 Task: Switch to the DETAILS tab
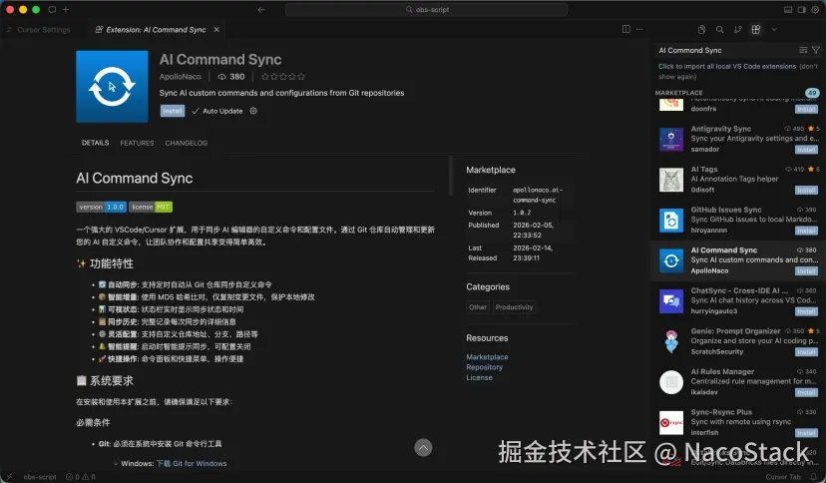click(x=96, y=143)
